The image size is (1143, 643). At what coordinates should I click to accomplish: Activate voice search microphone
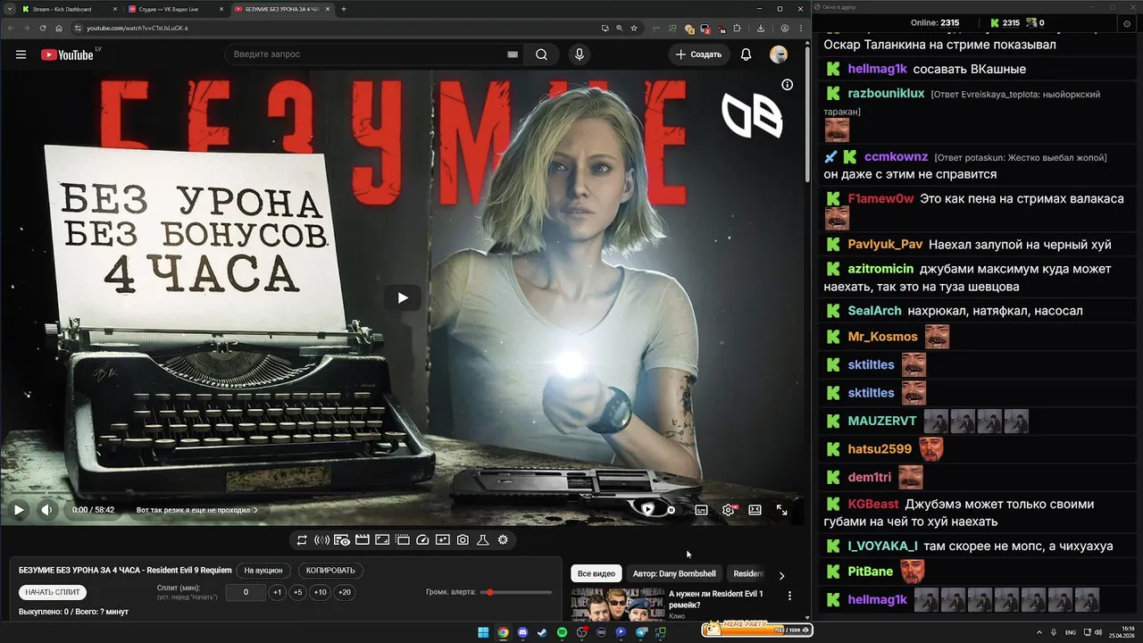[580, 54]
